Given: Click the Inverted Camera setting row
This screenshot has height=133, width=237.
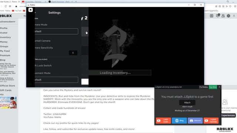Looking at the screenshot, I should pos(56,41).
